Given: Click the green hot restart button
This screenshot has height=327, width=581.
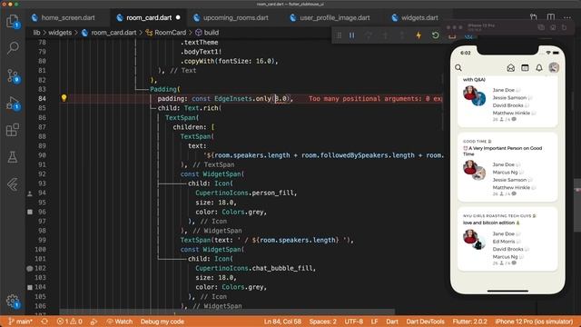Looking at the screenshot, I should [436, 35].
